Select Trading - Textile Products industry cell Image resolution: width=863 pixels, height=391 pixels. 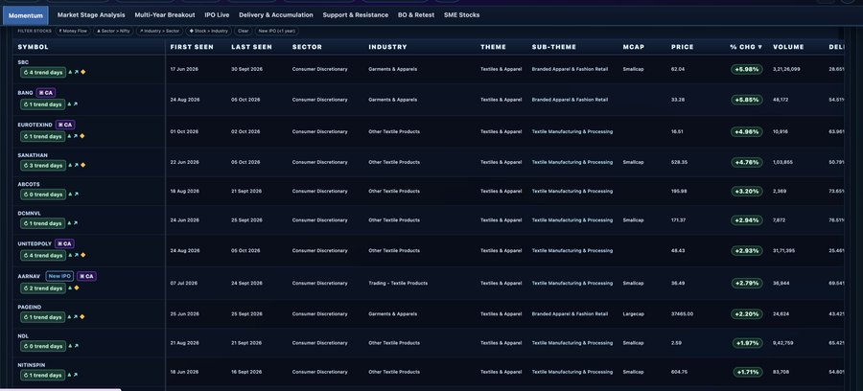pyautogui.click(x=398, y=284)
